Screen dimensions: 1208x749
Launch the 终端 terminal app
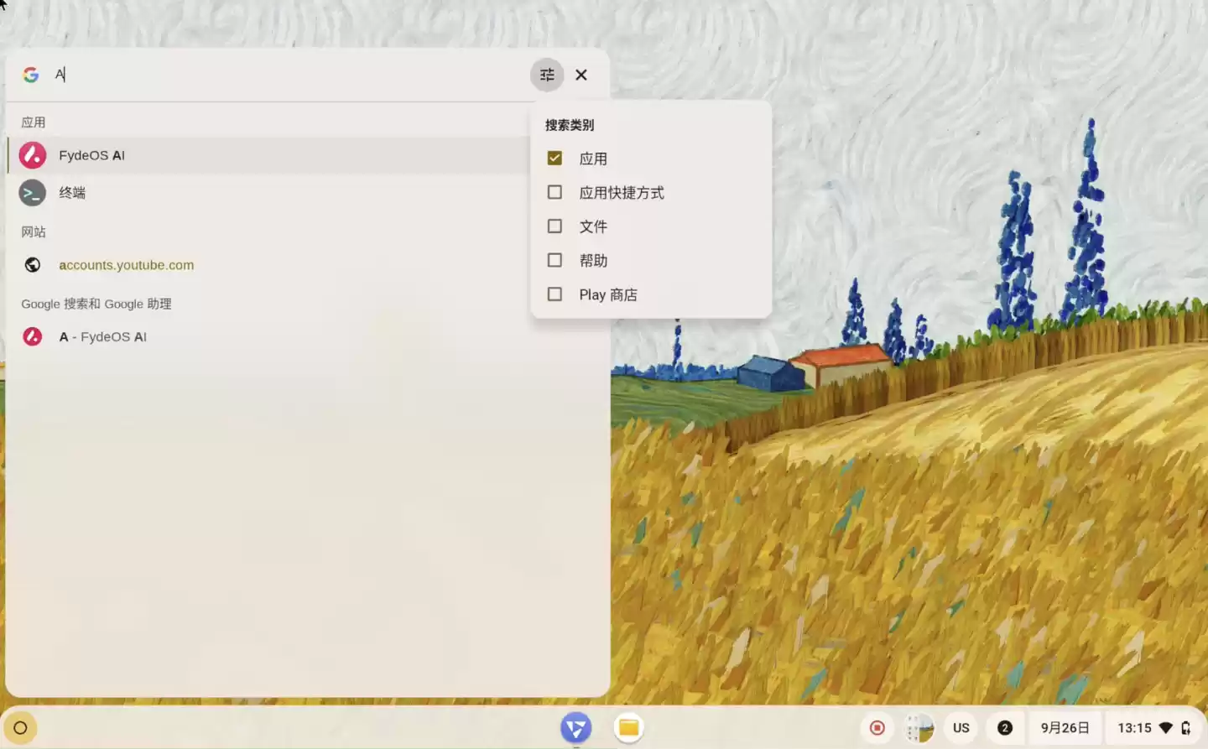pos(72,193)
